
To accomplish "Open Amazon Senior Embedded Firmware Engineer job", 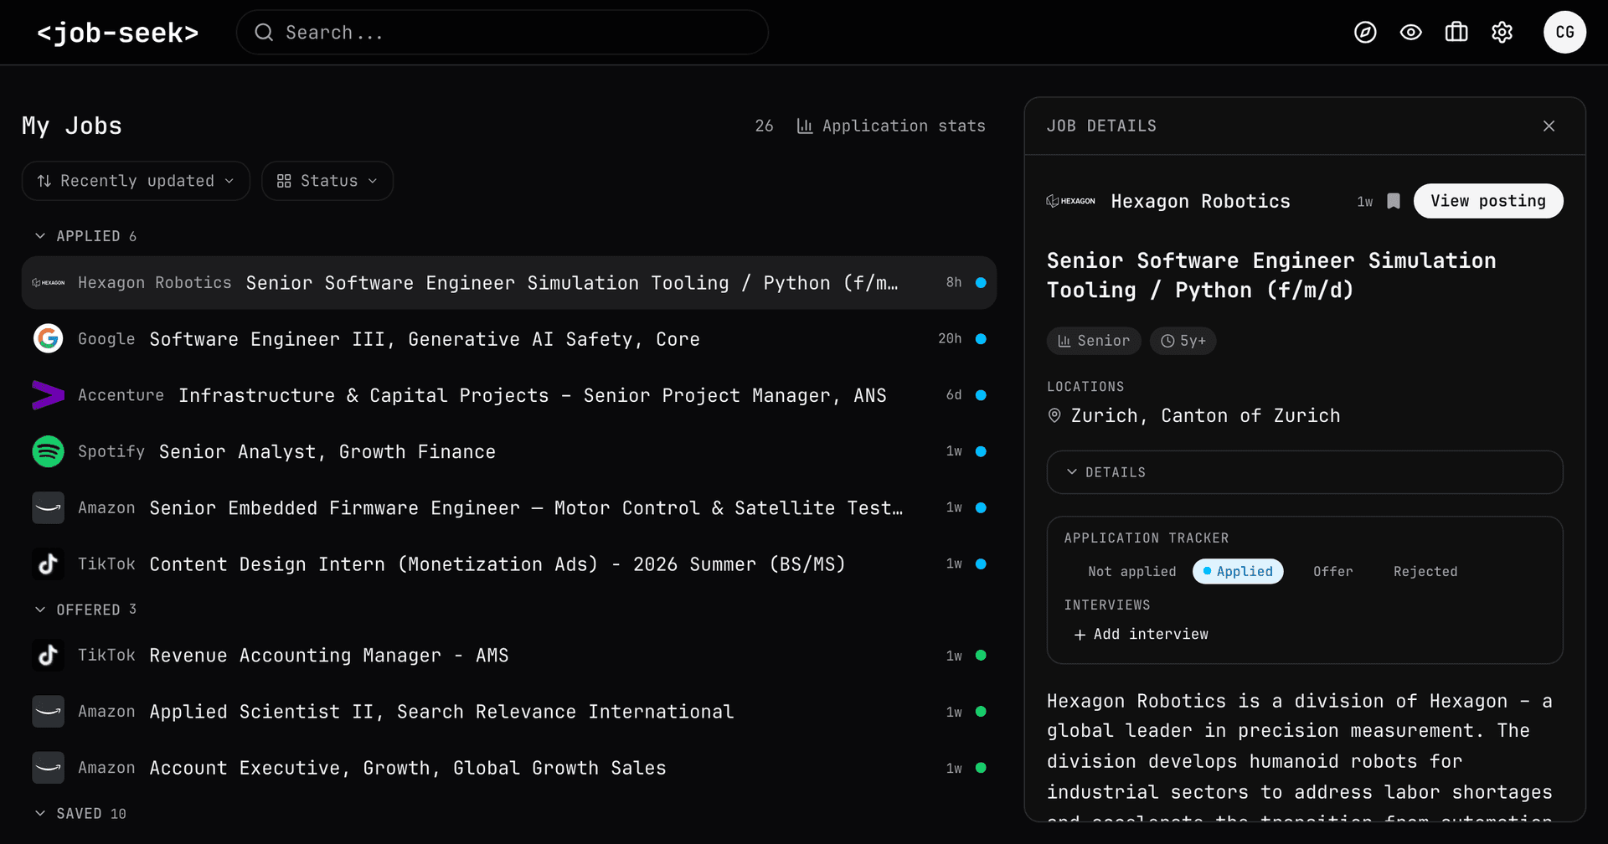I will [x=509, y=507].
